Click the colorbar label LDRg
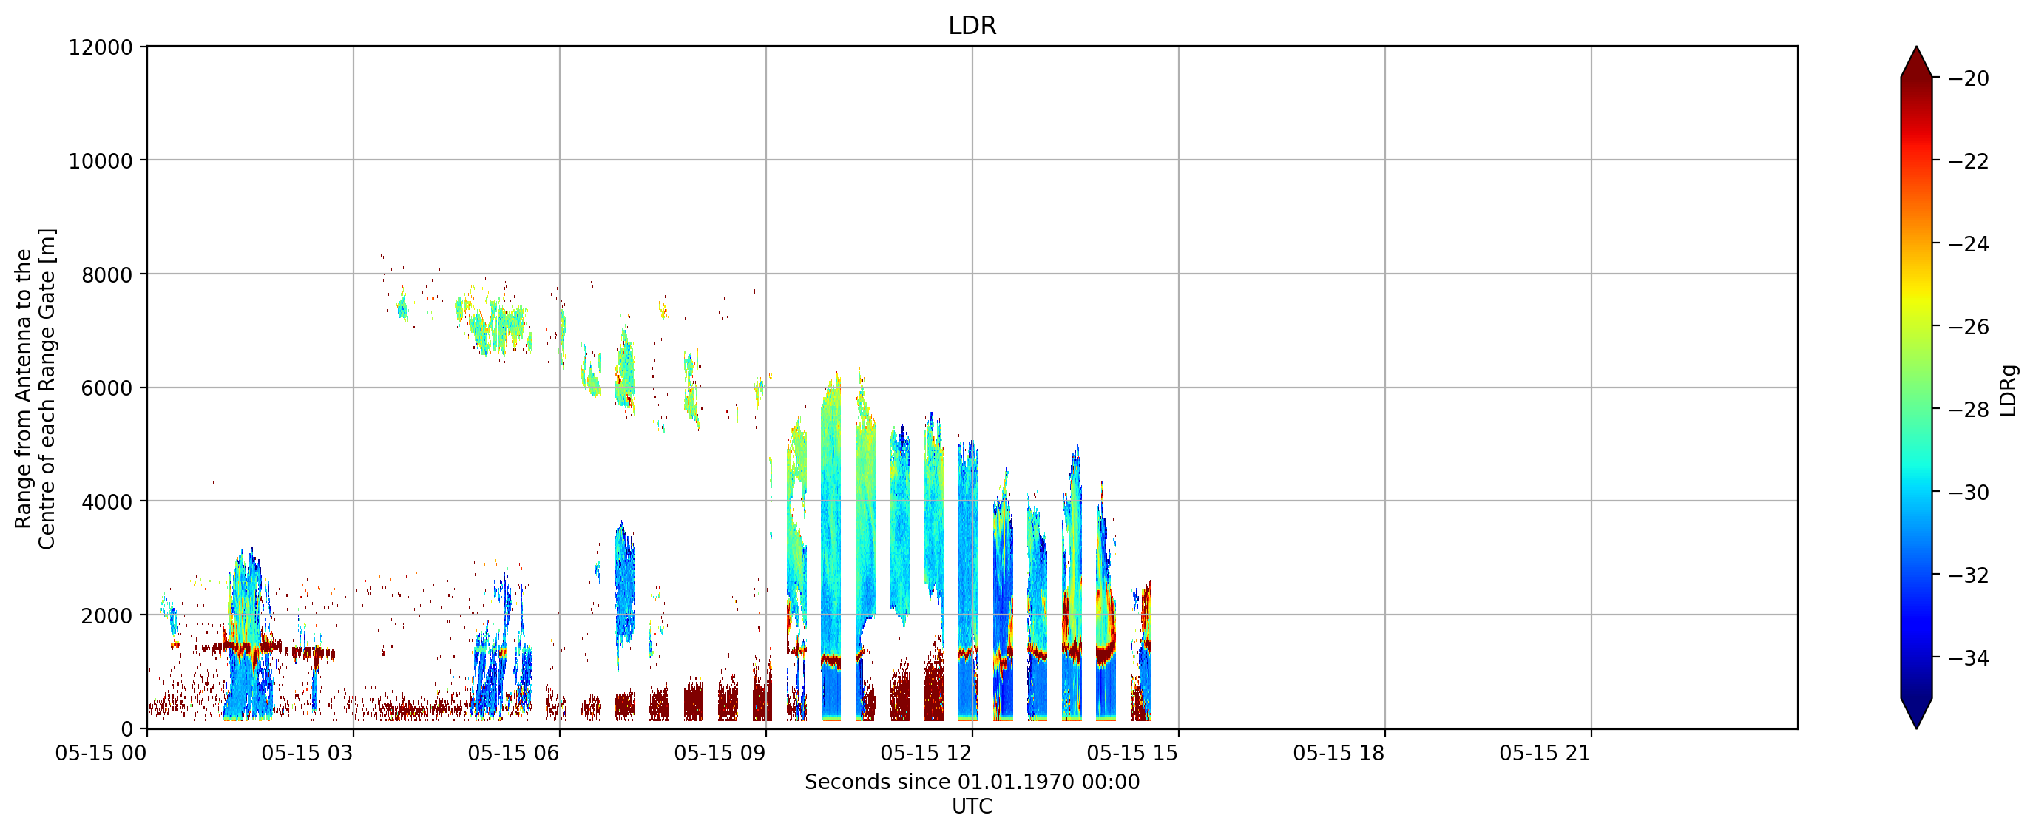Viewport: 2033px width, 832px height. (2009, 390)
